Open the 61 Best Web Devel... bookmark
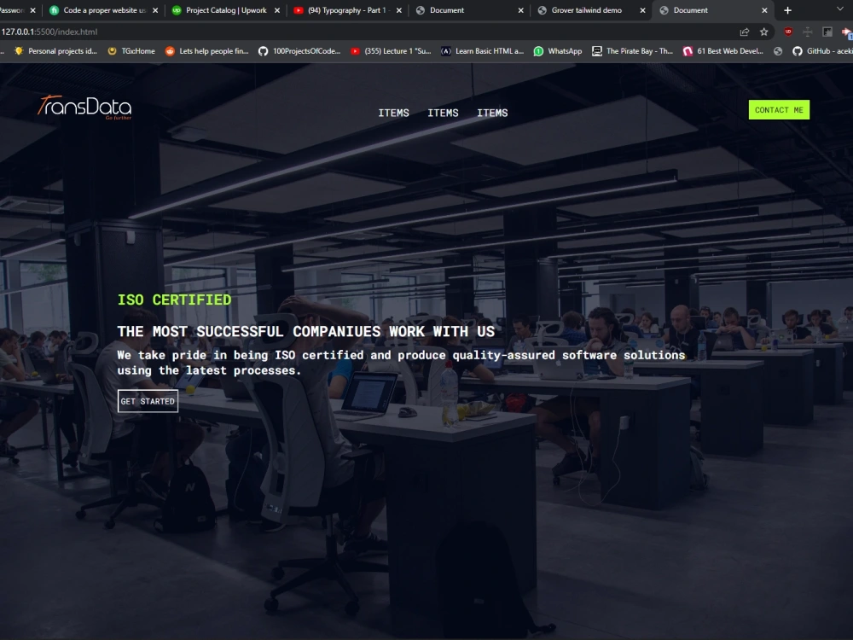Screen dimensions: 853x640 click(723, 51)
